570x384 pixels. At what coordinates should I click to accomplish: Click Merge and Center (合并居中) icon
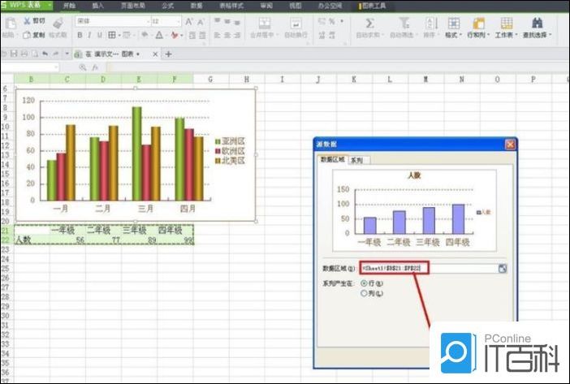(265, 24)
